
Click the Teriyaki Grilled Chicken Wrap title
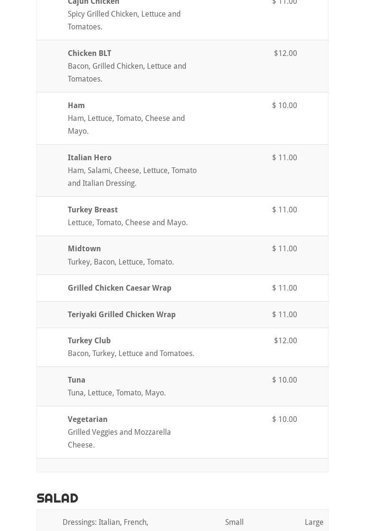(121, 314)
